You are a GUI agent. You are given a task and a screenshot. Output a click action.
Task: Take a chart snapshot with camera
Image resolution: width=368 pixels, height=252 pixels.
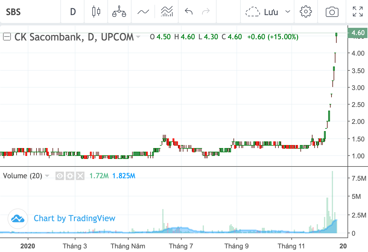tap(332, 12)
